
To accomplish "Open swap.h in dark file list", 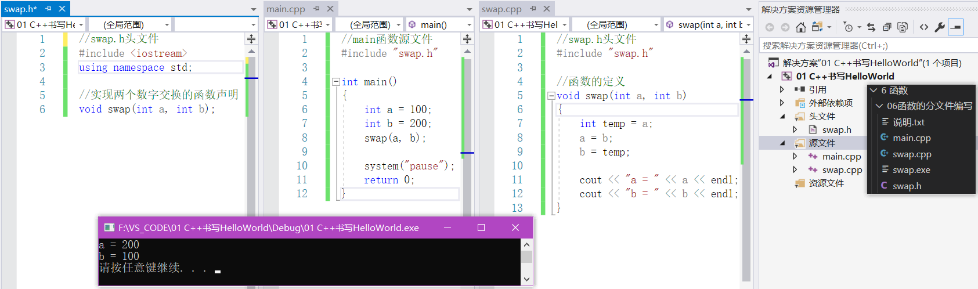I will (x=907, y=186).
